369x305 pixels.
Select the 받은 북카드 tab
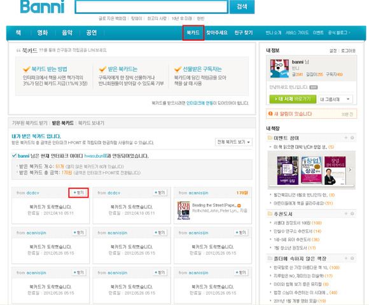click(x=62, y=123)
